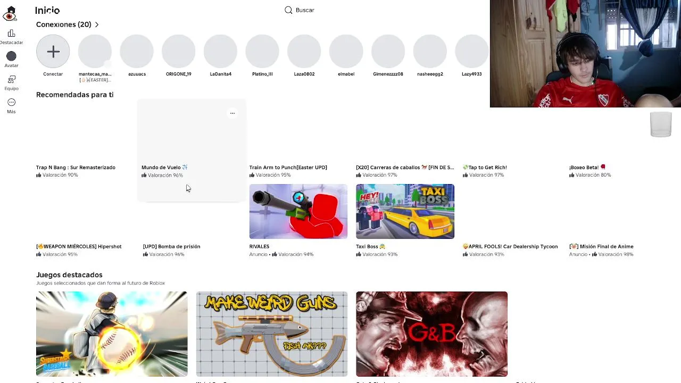
Task: Focus the Buscar search field
Action: click(x=305, y=10)
